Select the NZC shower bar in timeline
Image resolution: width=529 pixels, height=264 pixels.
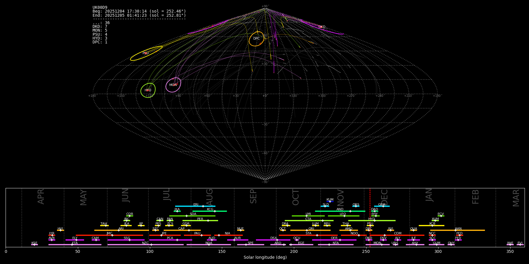145,245
